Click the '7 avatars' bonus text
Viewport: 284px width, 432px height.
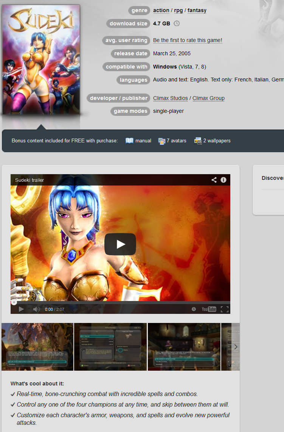(x=176, y=140)
